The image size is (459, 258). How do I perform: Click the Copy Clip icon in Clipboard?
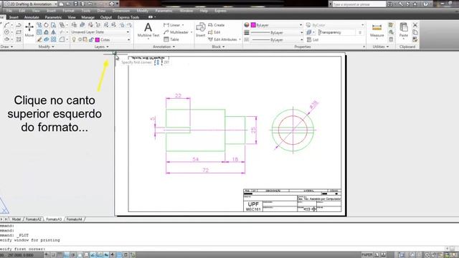coord(415,32)
